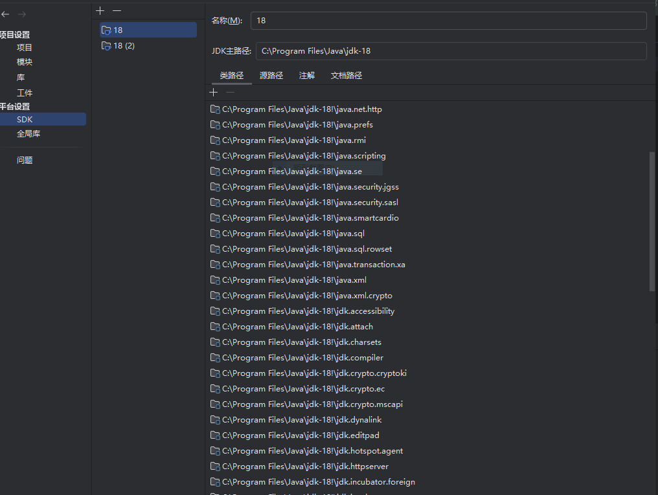The width and height of the screenshot is (658, 495).
Task: Click folder icon of java.prefs row
Action: pyautogui.click(x=215, y=125)
